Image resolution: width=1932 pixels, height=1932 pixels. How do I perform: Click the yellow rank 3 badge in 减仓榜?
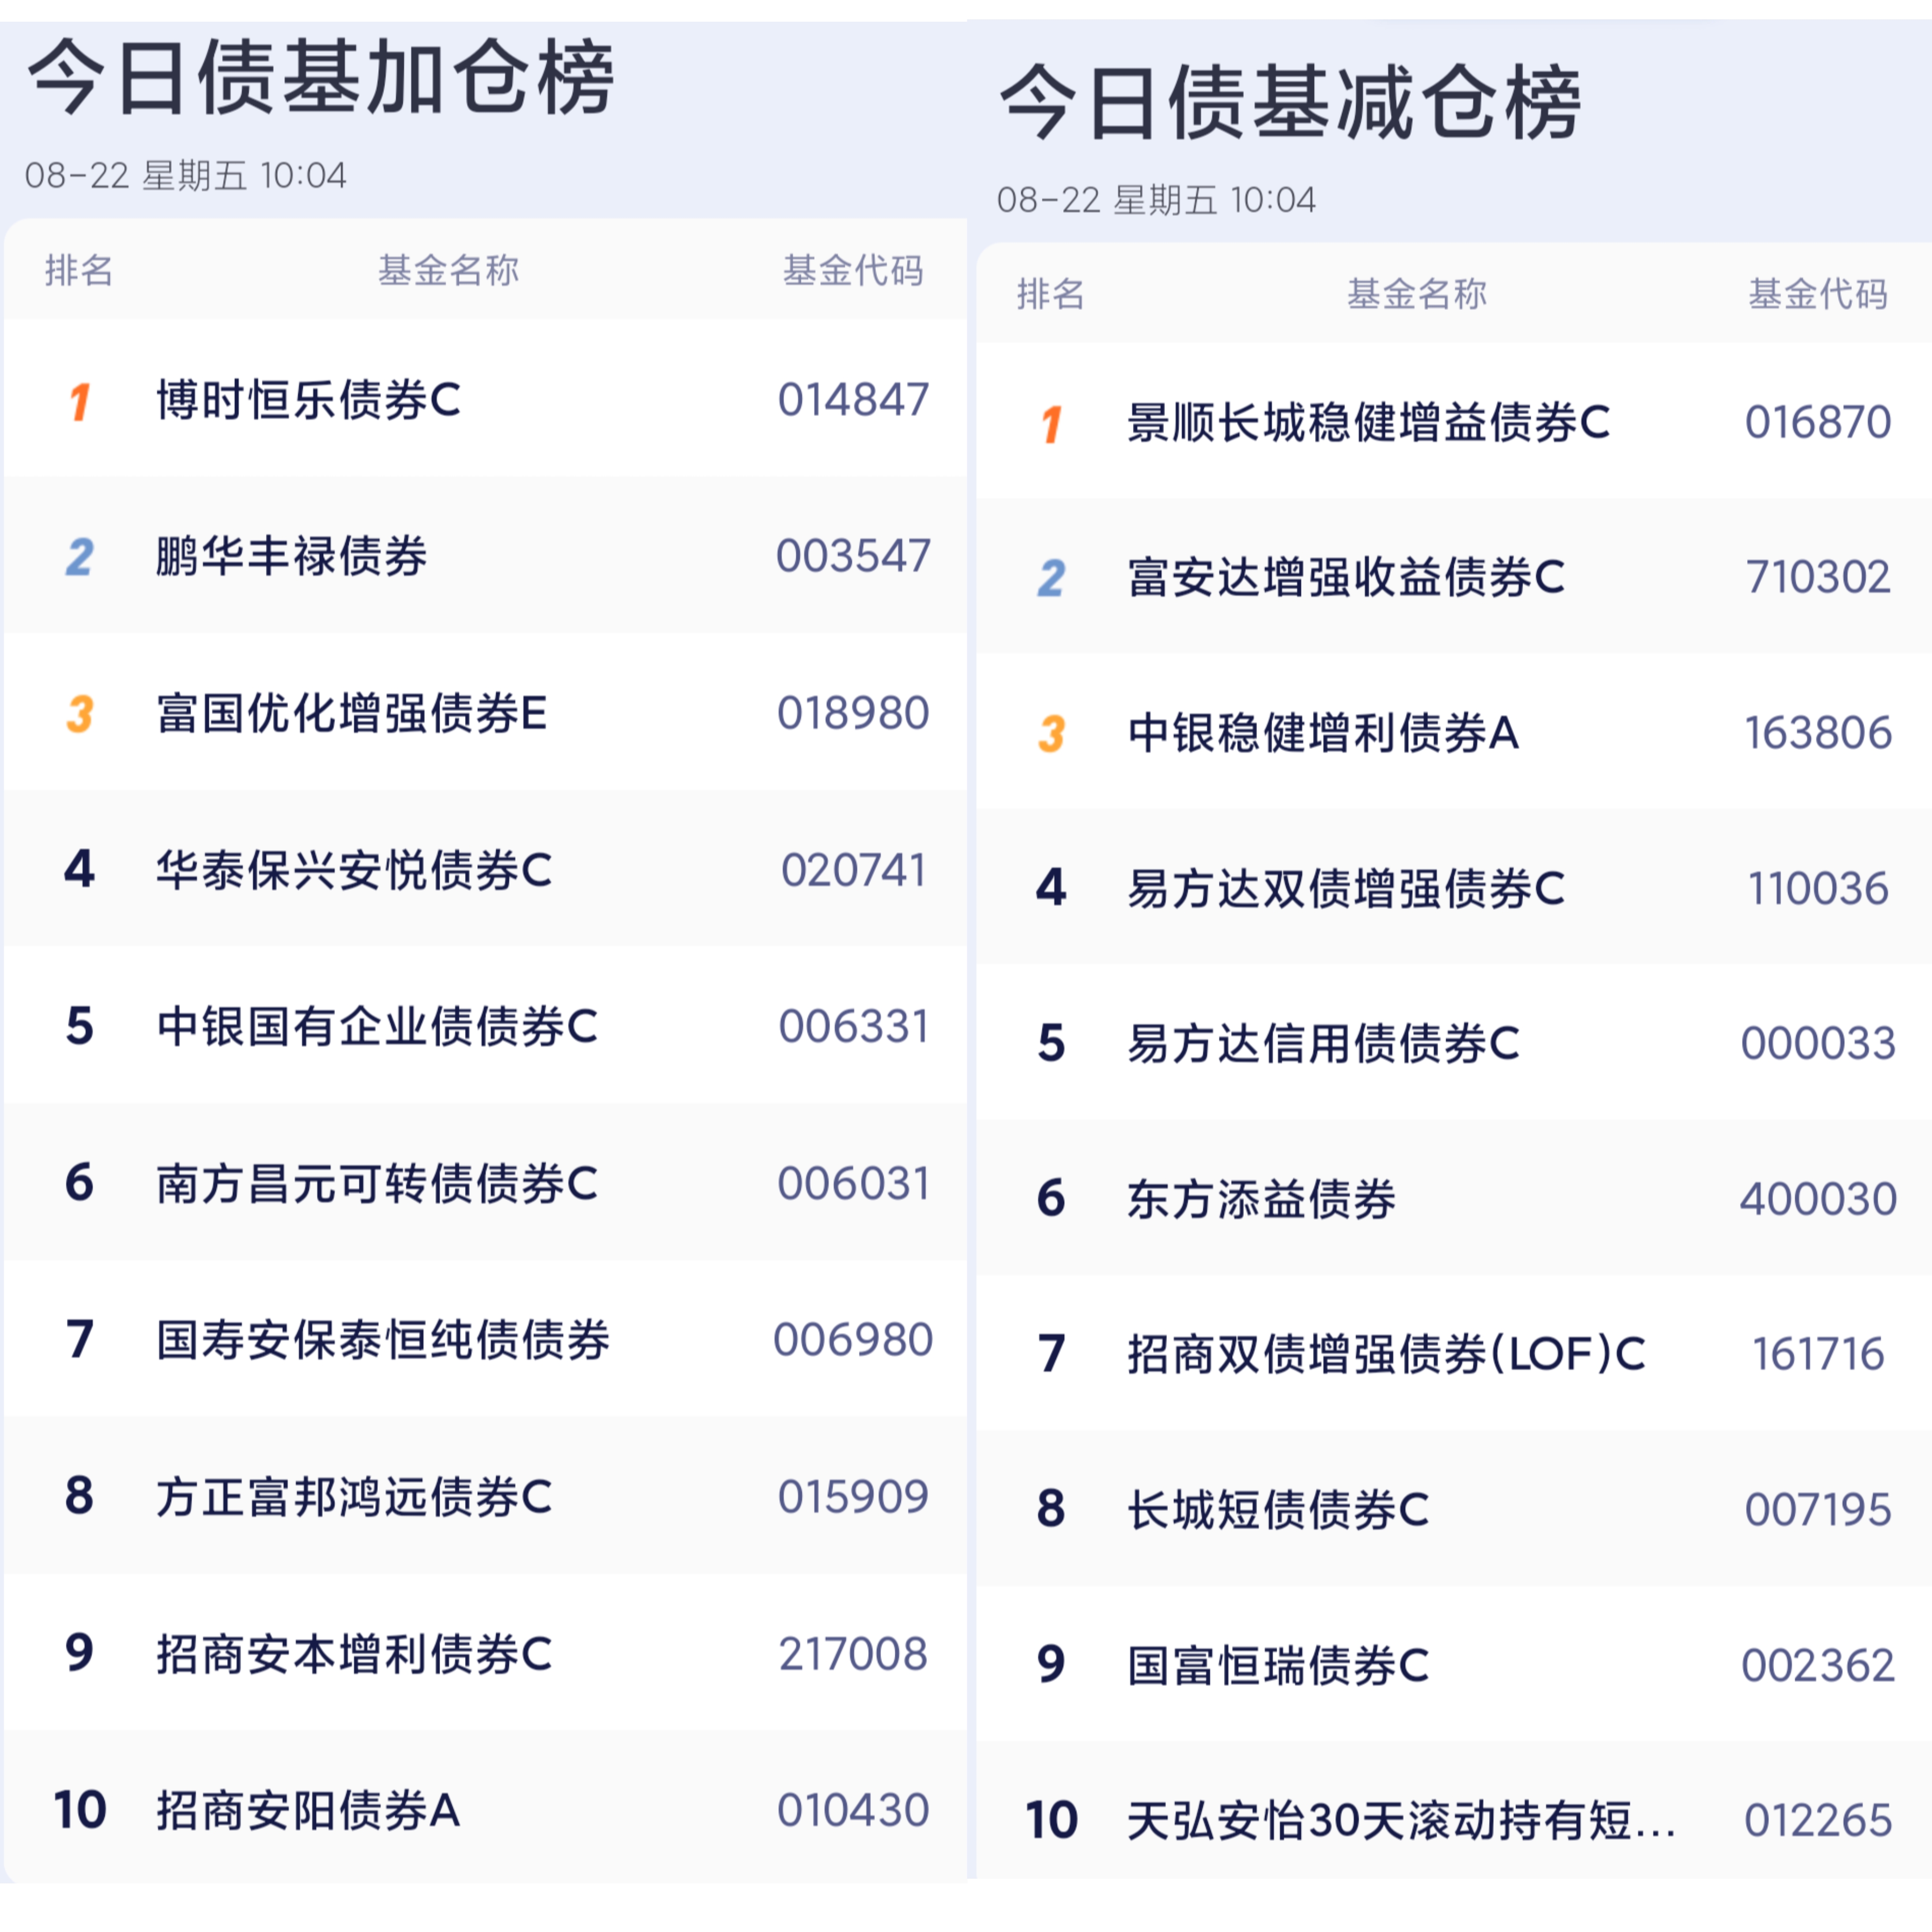(x=1051, y=734)
